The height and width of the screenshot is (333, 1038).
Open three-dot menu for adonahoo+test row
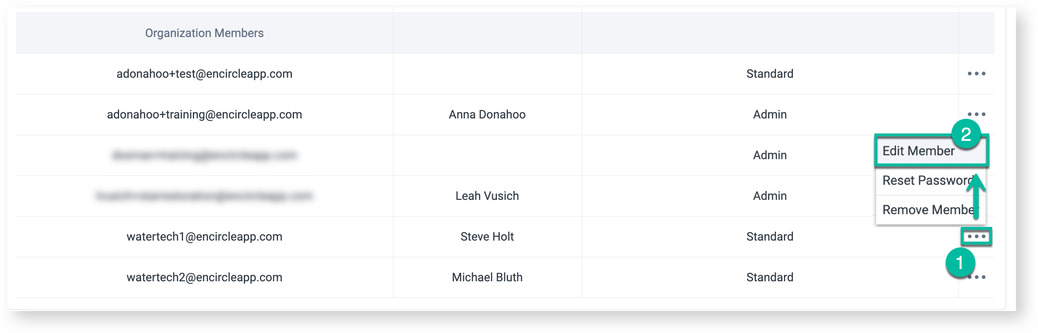point(976,74)
